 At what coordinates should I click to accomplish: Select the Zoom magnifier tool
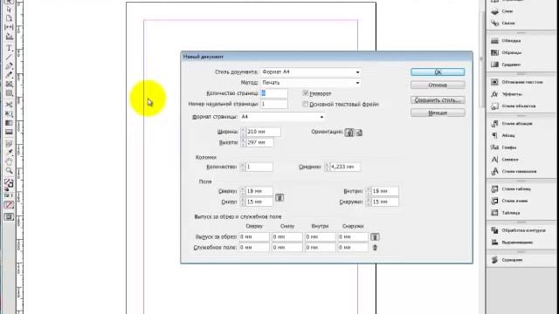(x=9, y=171)
